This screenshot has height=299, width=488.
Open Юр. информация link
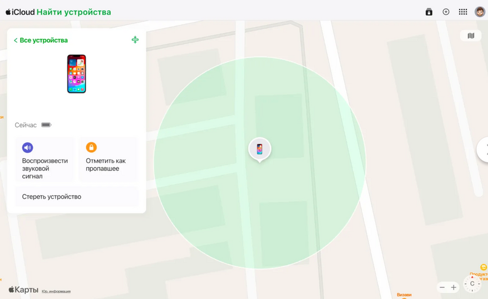56,292
